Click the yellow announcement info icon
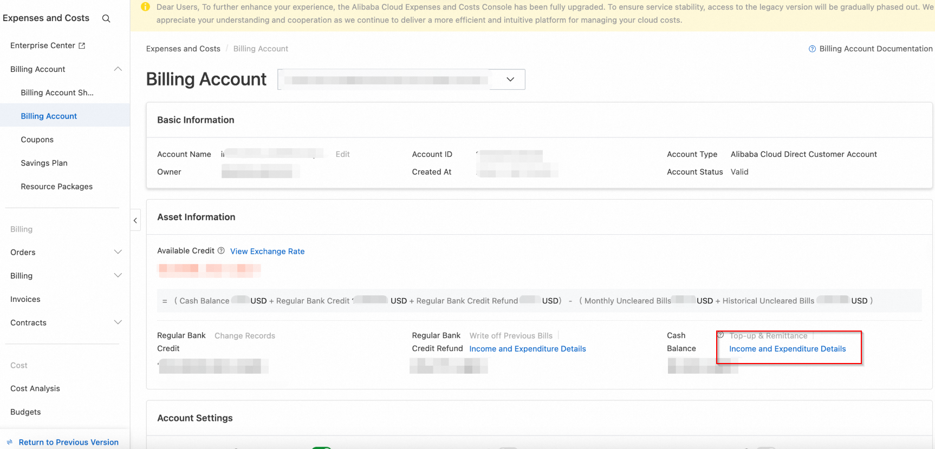935x449 pixels. pyautogui.click(x=145, y=7)
